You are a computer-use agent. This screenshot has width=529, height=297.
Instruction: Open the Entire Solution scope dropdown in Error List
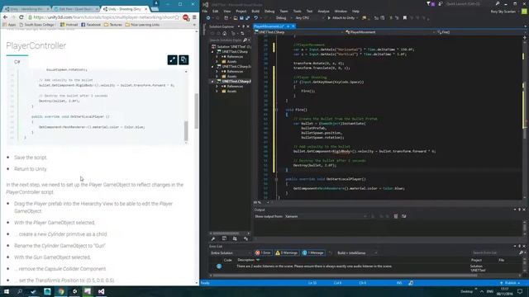click(230, 253)
